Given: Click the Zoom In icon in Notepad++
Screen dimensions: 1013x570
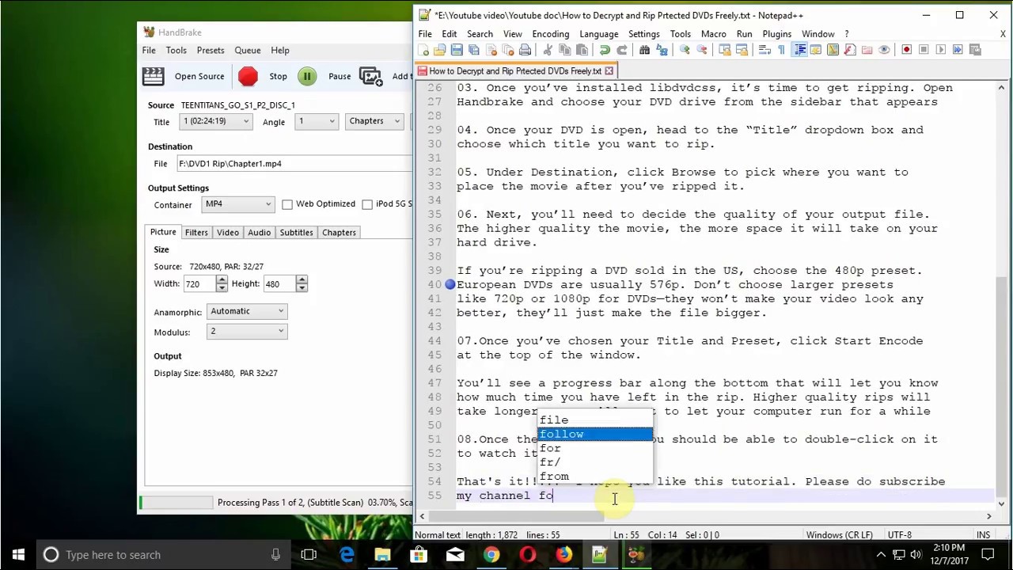Looking at the screenshot, I should [x=685, y=50].
